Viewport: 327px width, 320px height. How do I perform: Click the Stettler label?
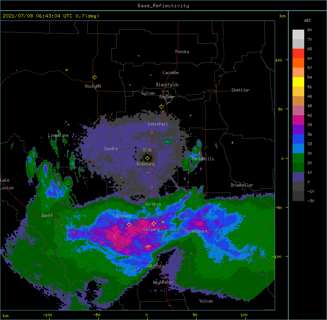241,90
